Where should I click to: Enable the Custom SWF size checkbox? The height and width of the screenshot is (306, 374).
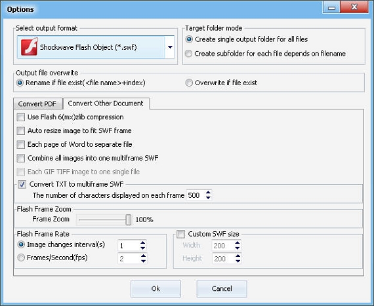coord(180,235)
